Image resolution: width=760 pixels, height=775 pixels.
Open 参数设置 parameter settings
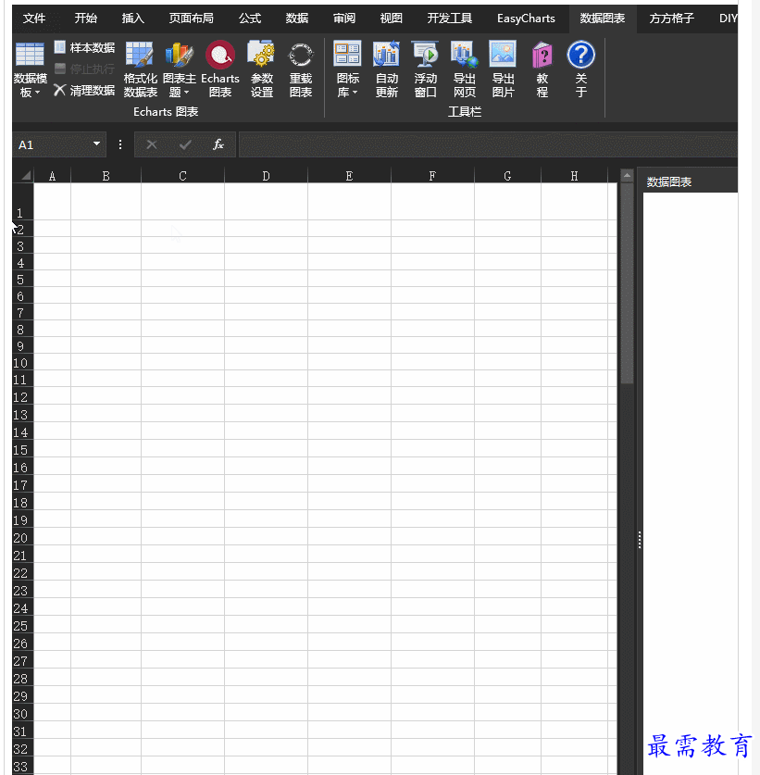[x=261, y=69]
